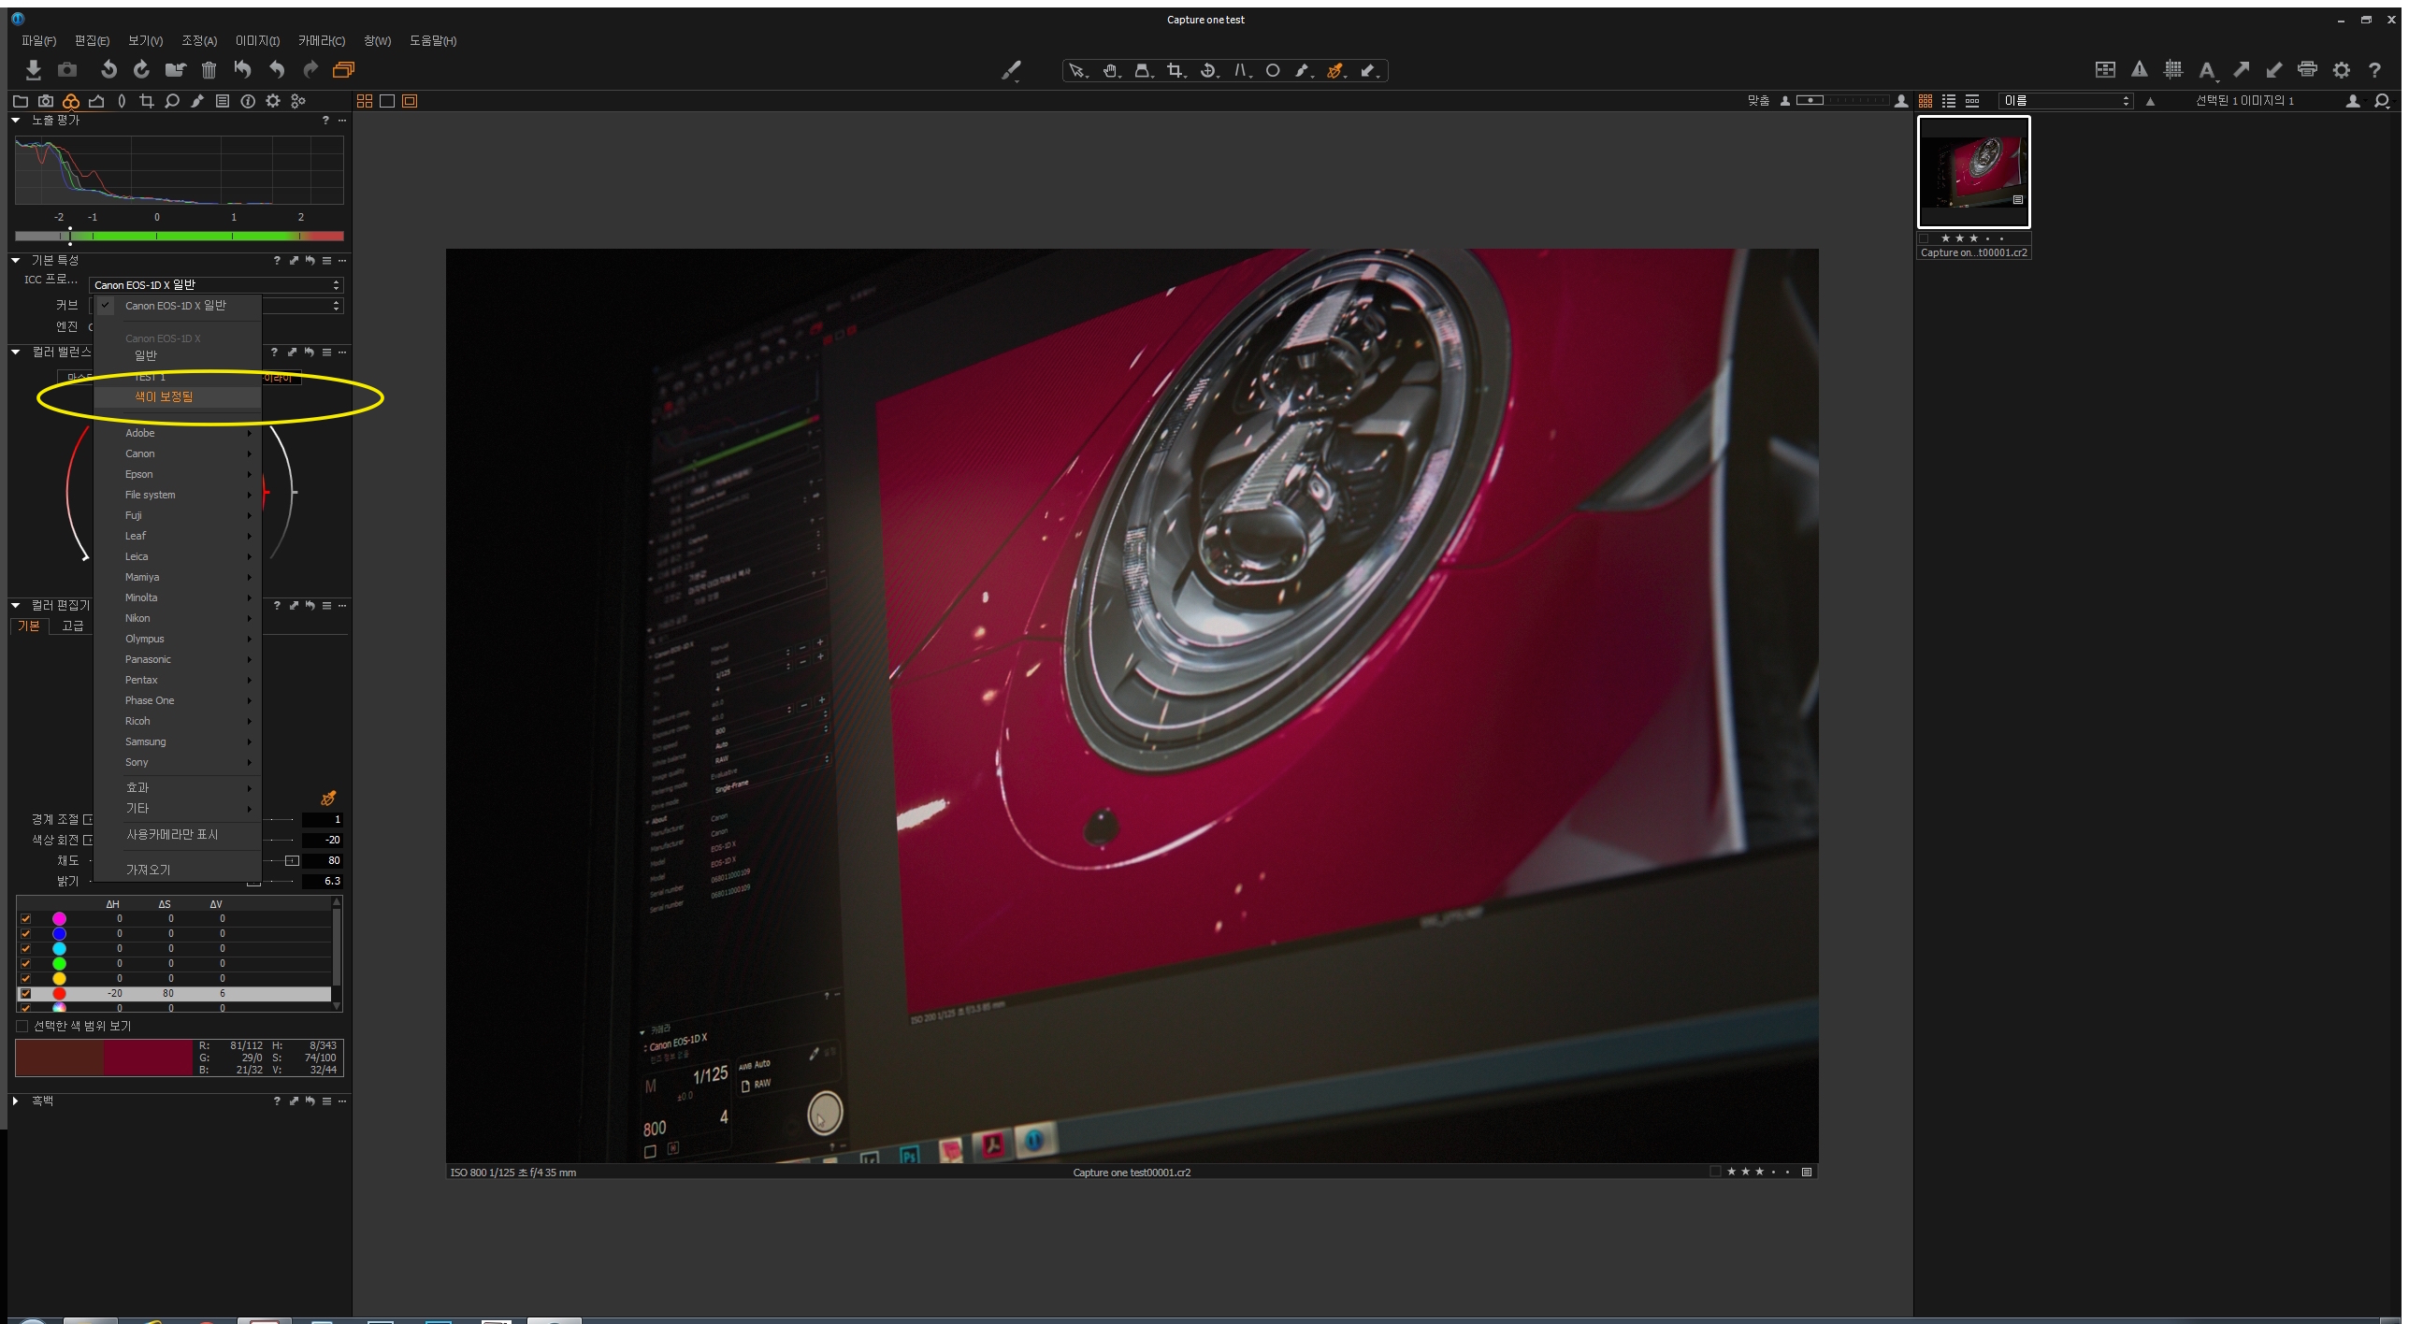
Task: Select the crop tool in cursor toolbar
Action: tap(1175, 70)
